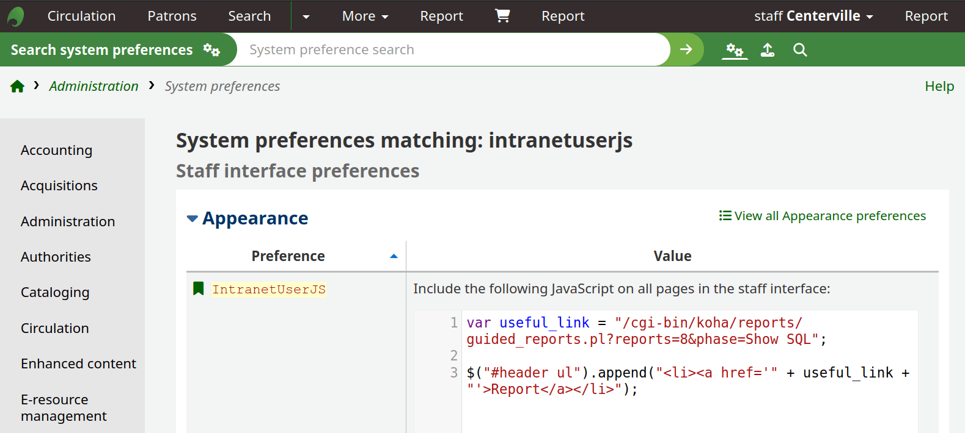965x433 pixels.
Task: Select the gears icon beside the checkout icon
Action: [734, 50]
